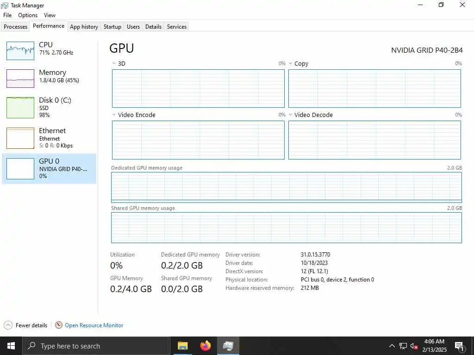The height and width of the screenshot is (355, 474).
Task: Open Resource Monitor link
Action: coord(94,325)
